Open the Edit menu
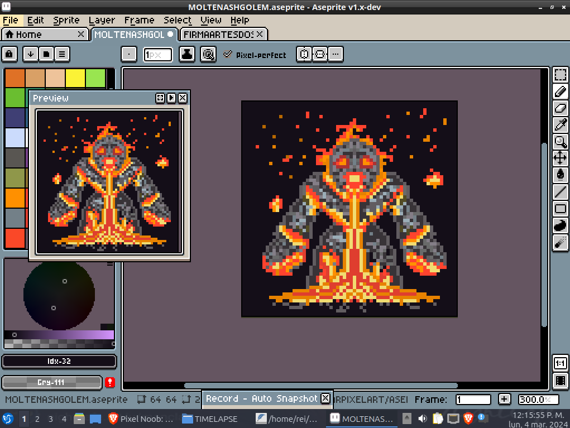The height and width of the screenshot is (428, 570). coord(36,20)
